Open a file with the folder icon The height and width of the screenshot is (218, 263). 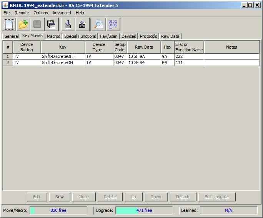click(23, 24)
